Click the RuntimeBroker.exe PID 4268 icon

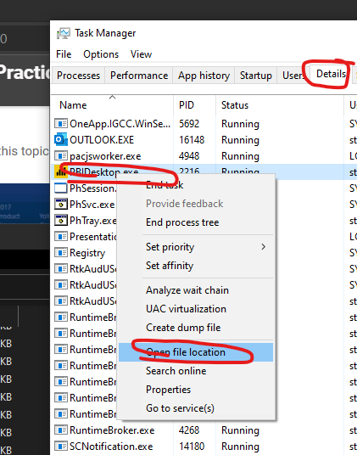tap(61, 430)
